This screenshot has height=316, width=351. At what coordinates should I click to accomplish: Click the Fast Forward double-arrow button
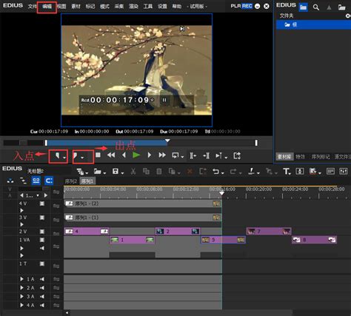point(162,155)
